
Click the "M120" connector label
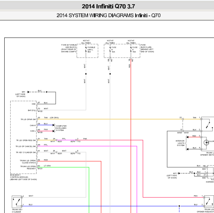40,132
